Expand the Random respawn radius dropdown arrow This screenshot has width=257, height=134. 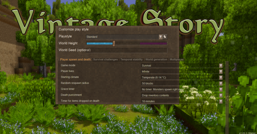click(221, 83)
